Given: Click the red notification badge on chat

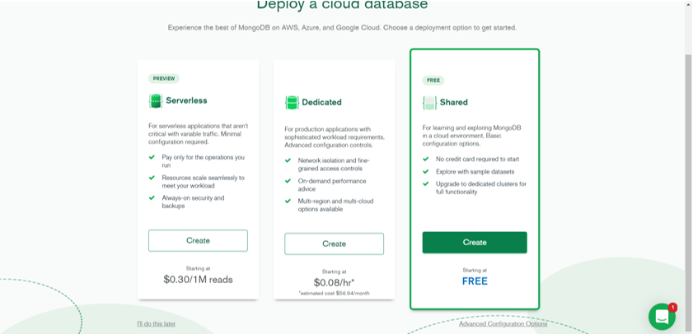Looking at the screenshot, I should tap(672, 307).
